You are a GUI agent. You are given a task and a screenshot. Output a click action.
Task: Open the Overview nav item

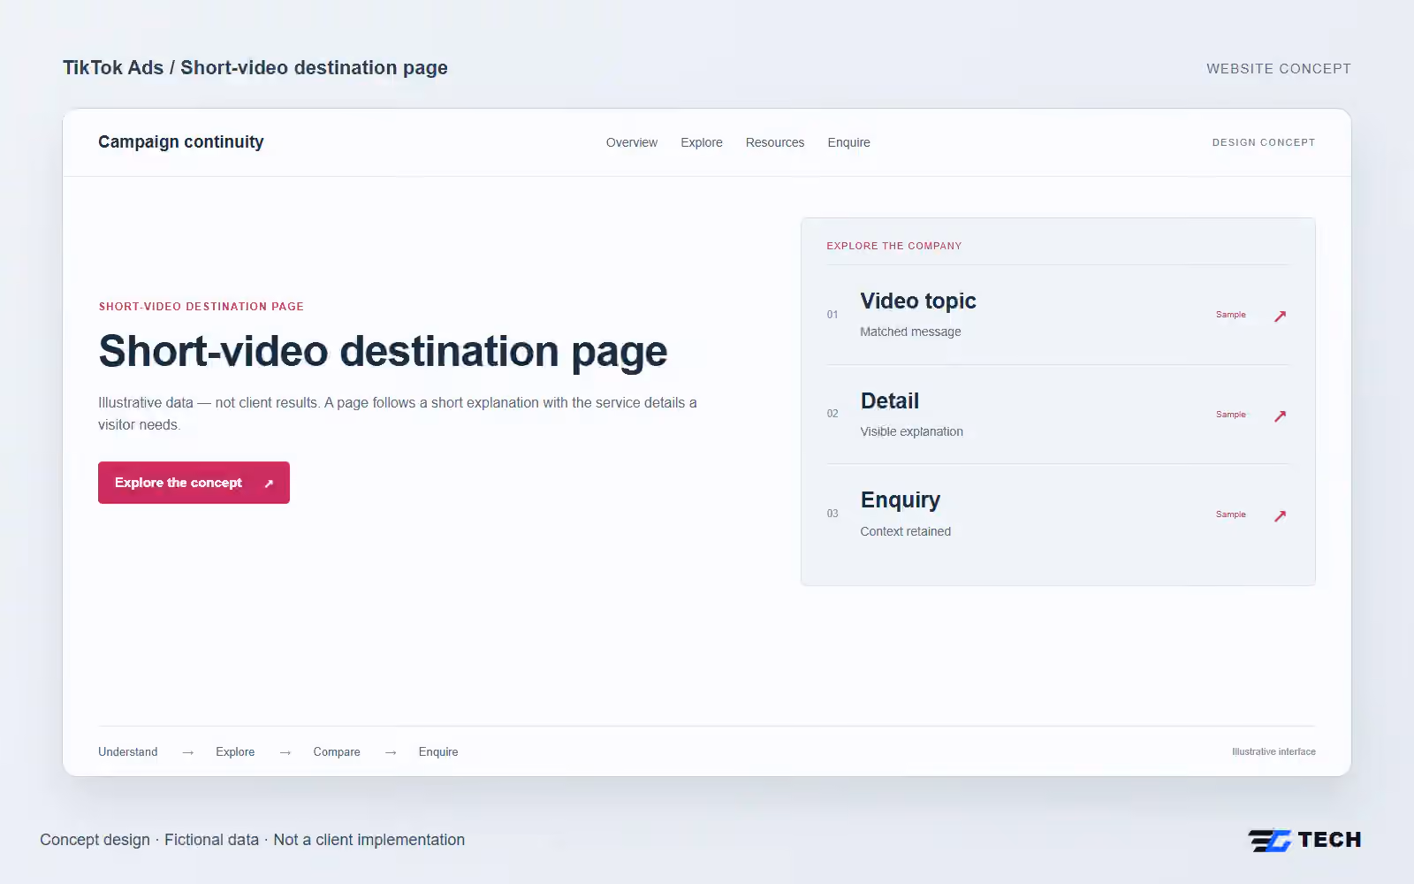click(x=631, y=142)
